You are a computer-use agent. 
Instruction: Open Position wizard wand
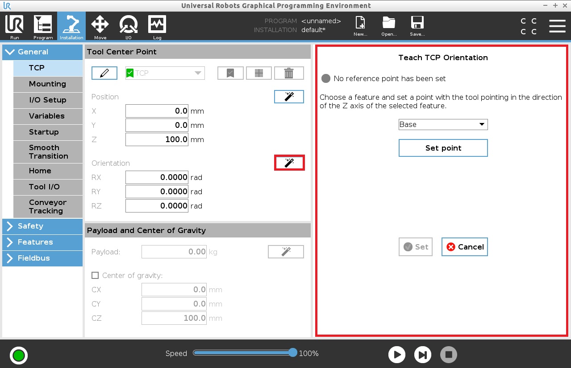(x=289, y=97)
